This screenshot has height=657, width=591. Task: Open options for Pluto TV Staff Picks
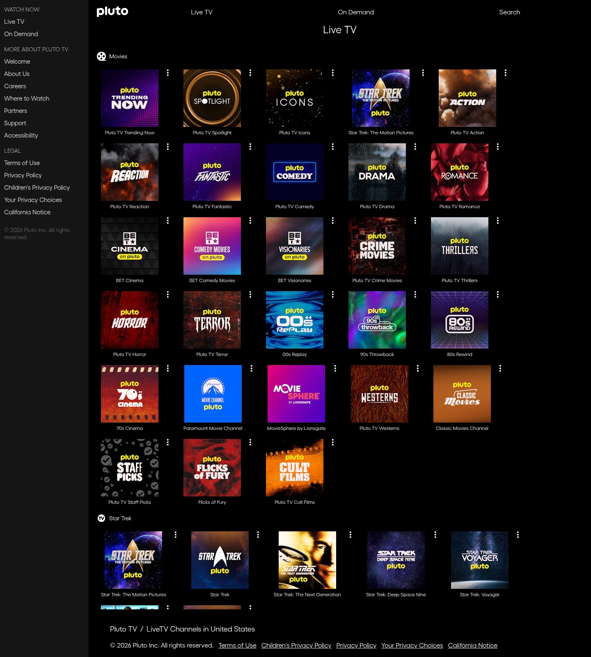[x=168, y=442]
